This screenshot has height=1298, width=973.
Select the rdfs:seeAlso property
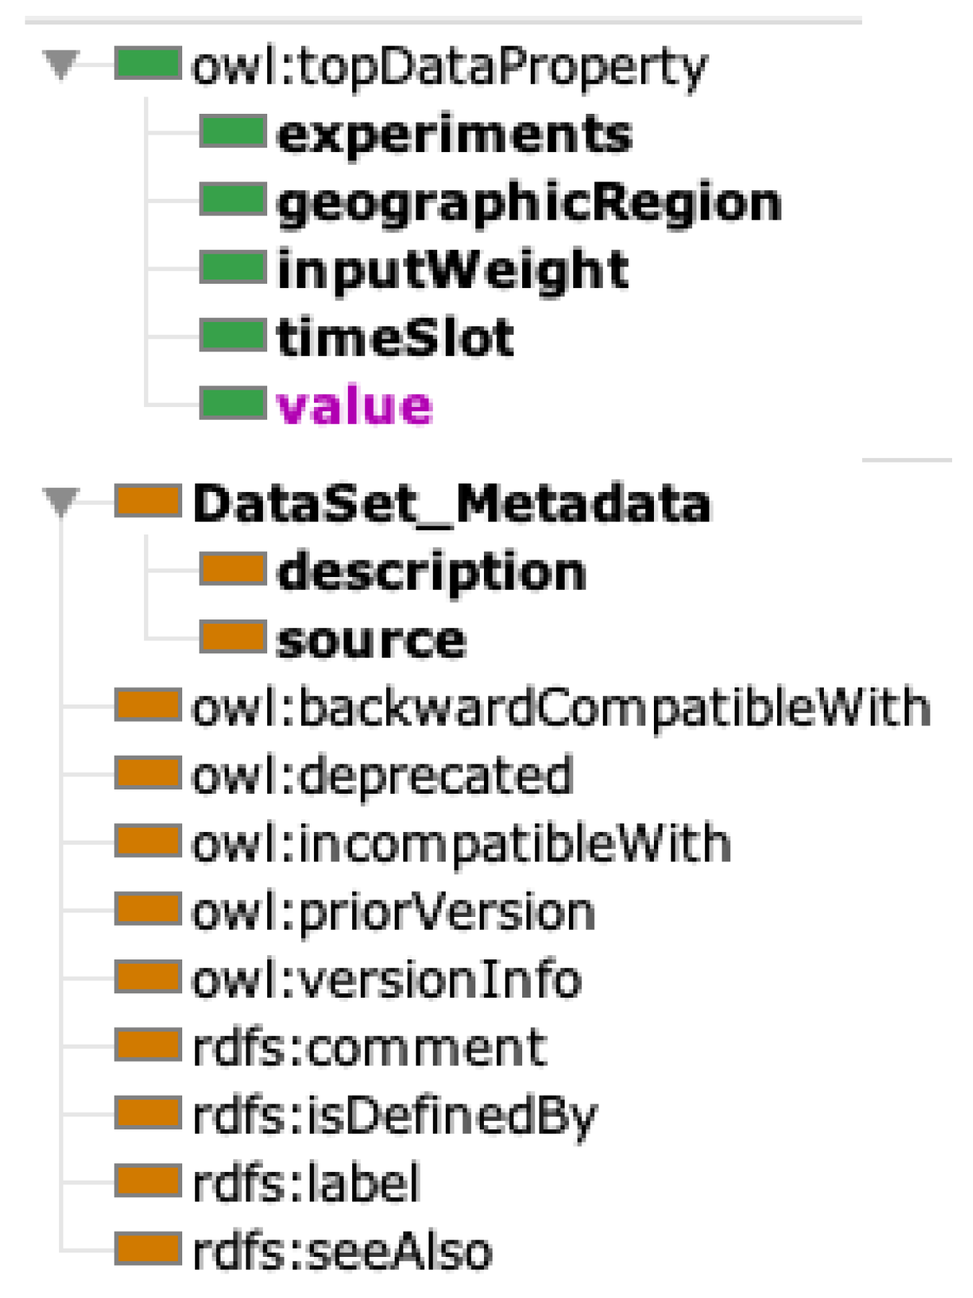pyautogui.click(x=342, y=1251)
